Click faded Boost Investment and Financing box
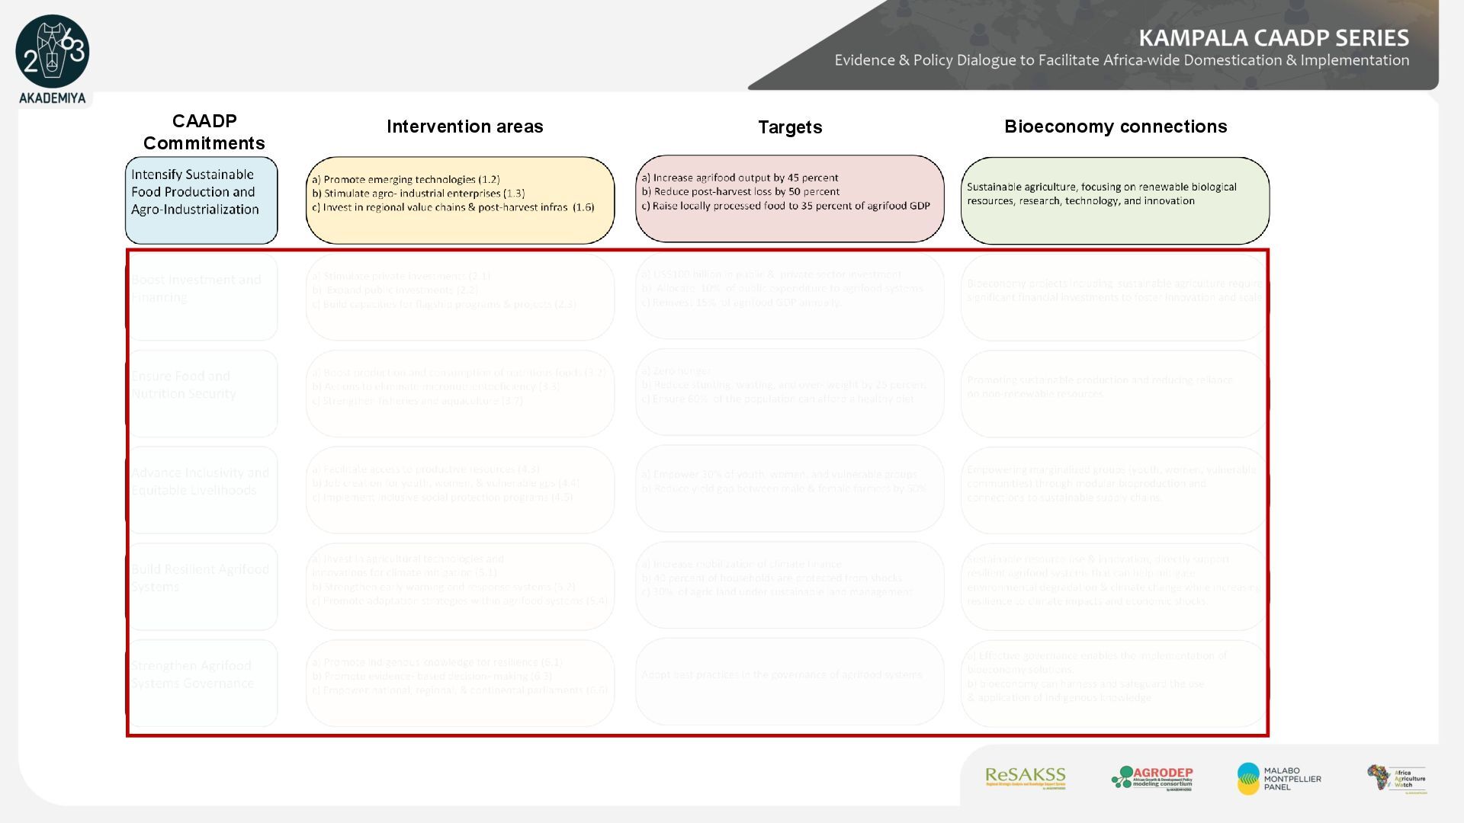Screen dimensions: 1464x823 coord(201,297)
